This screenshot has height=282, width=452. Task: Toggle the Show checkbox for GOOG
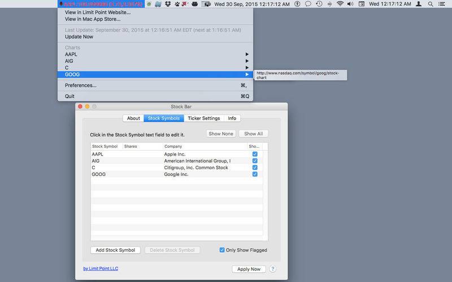[x=255, y=174]
